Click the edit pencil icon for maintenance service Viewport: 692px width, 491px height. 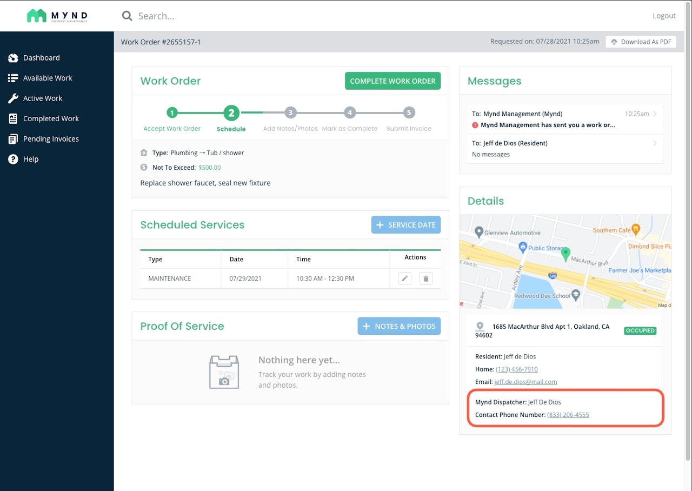coord(404,278)
